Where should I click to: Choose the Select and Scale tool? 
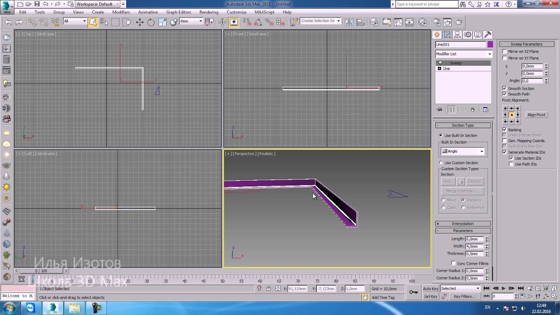tap(162, 22)
